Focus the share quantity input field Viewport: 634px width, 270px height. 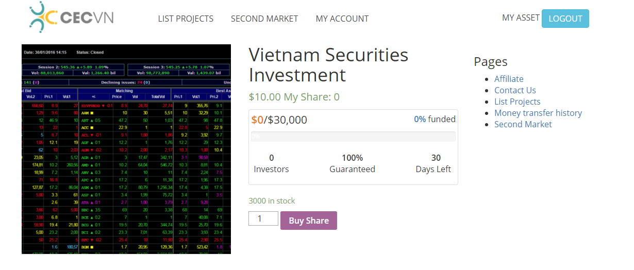click(263, 218)
